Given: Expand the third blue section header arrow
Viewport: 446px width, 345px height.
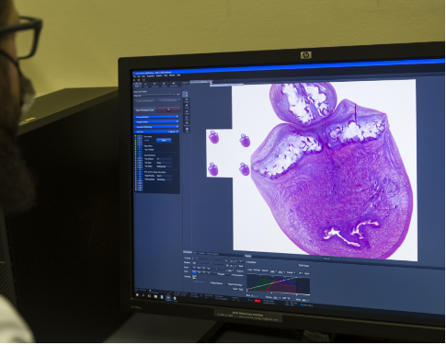Looking at the screenshot, I should tap(177, 127).
